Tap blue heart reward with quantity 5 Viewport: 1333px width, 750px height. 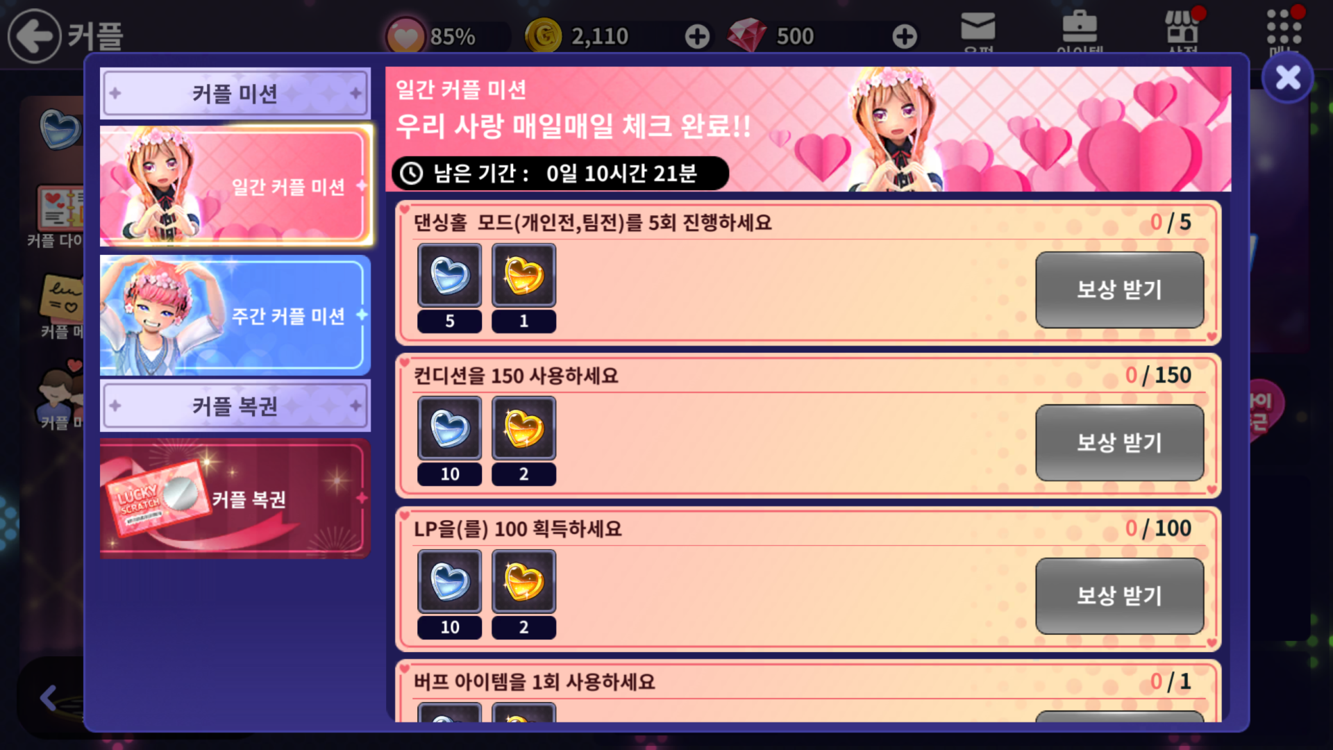(x=449, y=276)
